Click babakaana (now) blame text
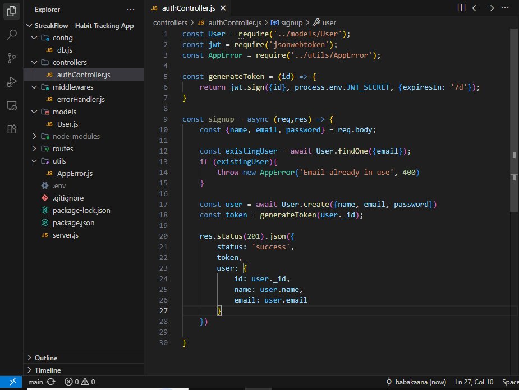 pos(421,382)
